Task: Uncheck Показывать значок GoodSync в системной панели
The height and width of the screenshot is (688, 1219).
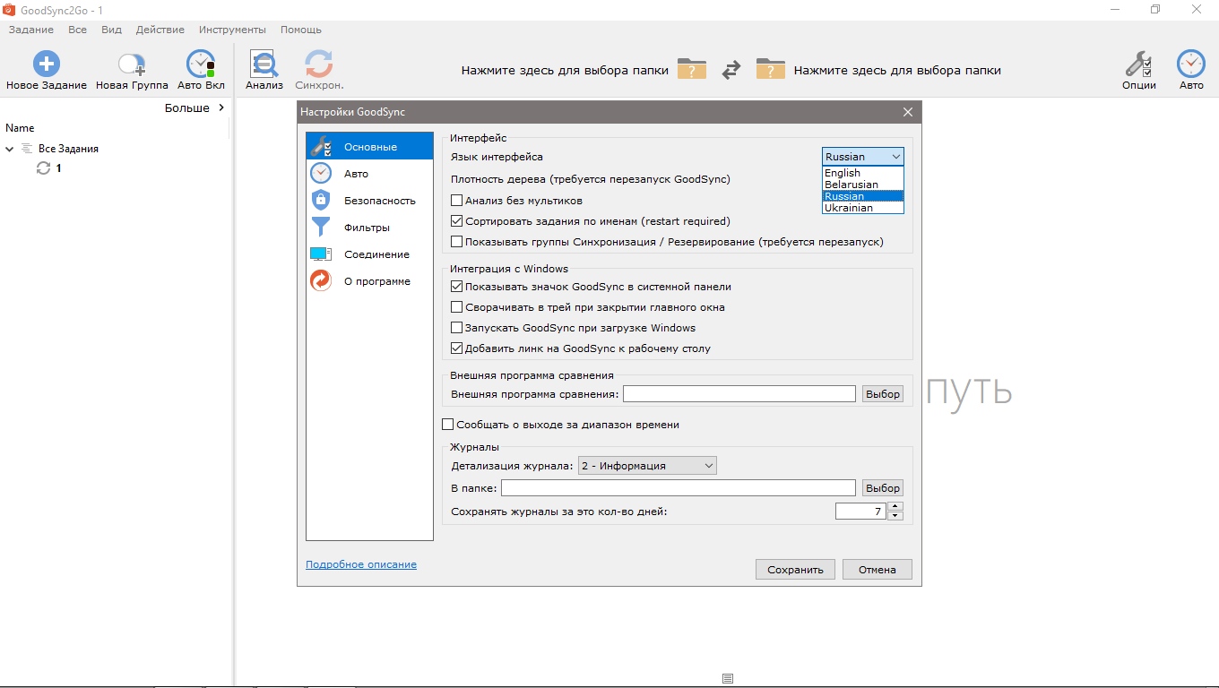Action: tap(457, 287)
